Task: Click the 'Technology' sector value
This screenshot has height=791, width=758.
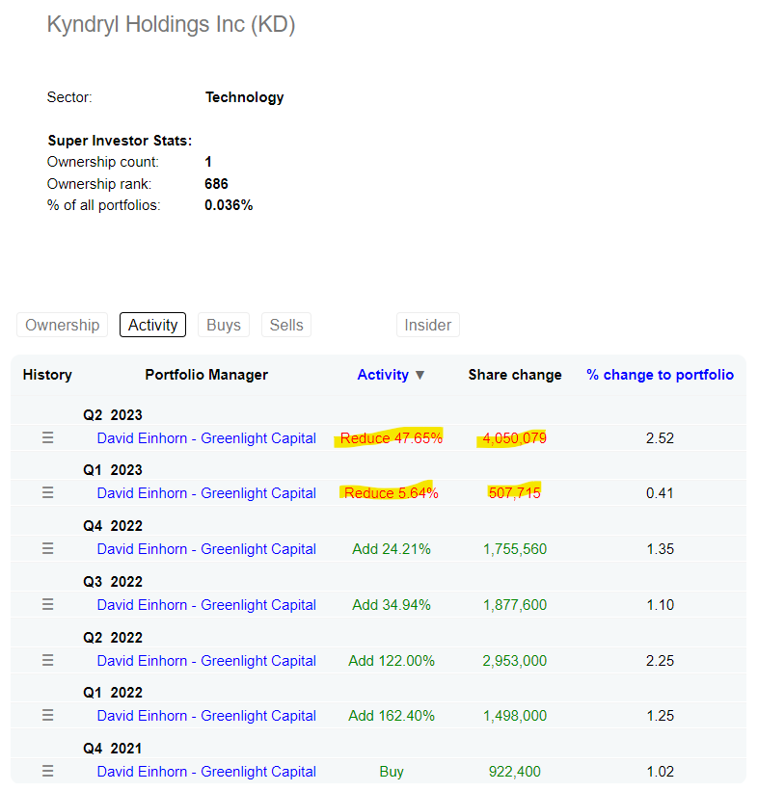Action: pyautogui.click(x=244, y=97)
